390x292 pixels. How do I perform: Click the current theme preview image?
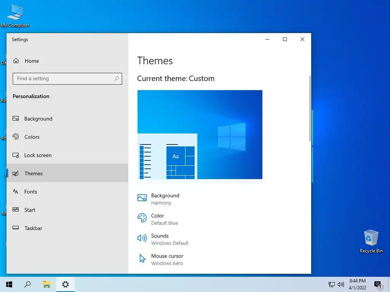[x=200, y=134]
